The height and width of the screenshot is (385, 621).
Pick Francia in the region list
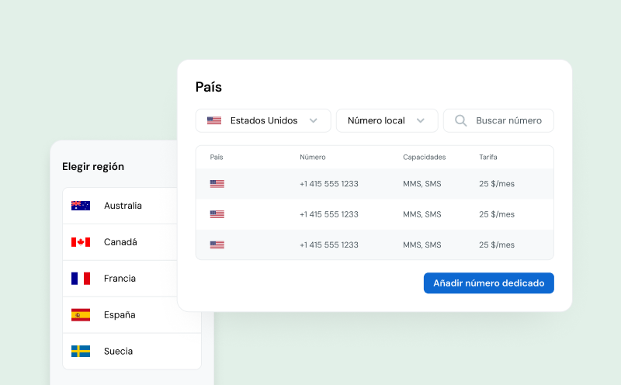pyautogui.click(x=120, y=279)
